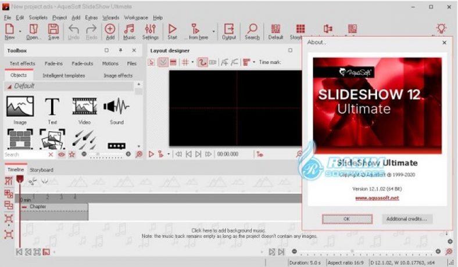The height and width of the screenshot is (267, 458).
Task: Select the brick-wall object in Toolbox
Action: pos(20,139)
